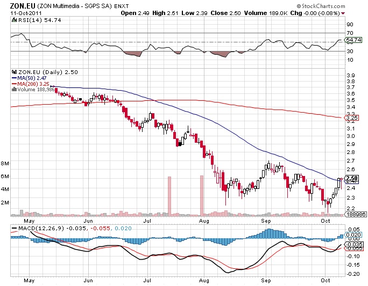Click the 2.50 last price tag
Viewport: 368px width, 286px height.
pyautogui.click(x=352, y=178)
